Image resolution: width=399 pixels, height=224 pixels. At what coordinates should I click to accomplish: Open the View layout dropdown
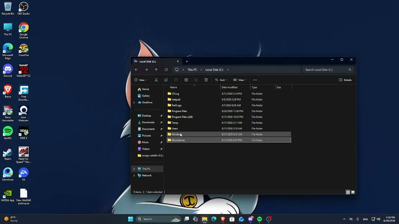point(240,80)
